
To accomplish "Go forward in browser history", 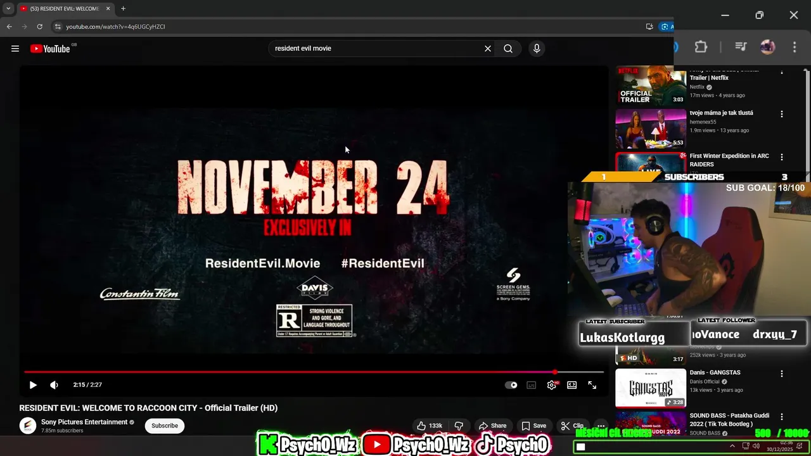I will (24, 27).
